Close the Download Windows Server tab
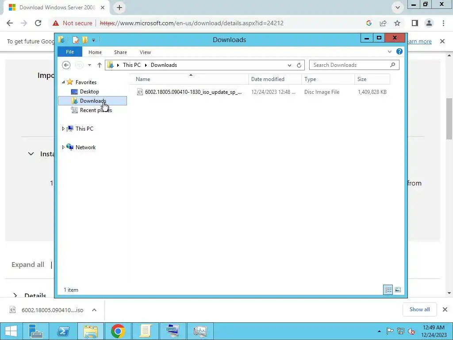The image size is (453, 340). [103, 8]
